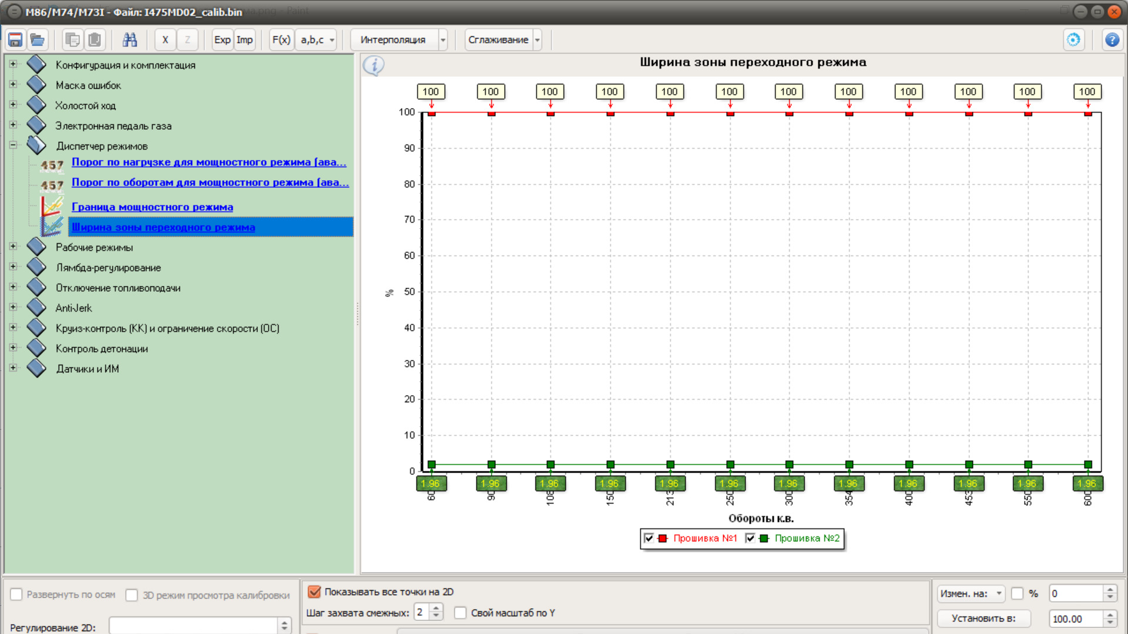Open the Интерполяция dropdown arrow
Image resolution: width=1128 pixels, height=634 pixels.
443,40
